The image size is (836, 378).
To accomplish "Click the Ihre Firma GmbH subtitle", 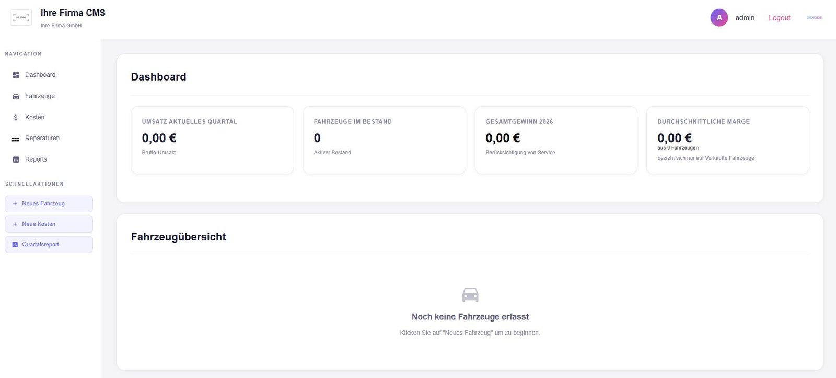I will click(x=61, y=26).
